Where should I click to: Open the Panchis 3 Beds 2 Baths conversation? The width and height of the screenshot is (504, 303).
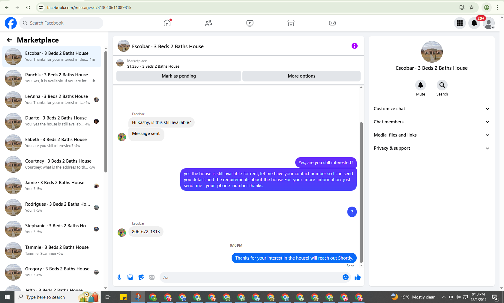(x=52, y=78)
